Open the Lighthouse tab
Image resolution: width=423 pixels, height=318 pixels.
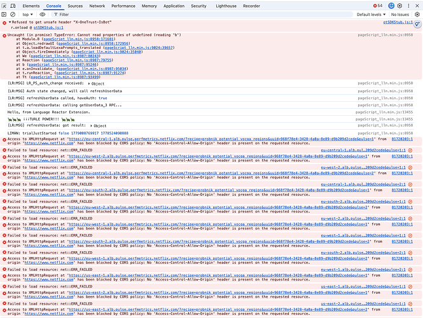[x=226, y=6]
